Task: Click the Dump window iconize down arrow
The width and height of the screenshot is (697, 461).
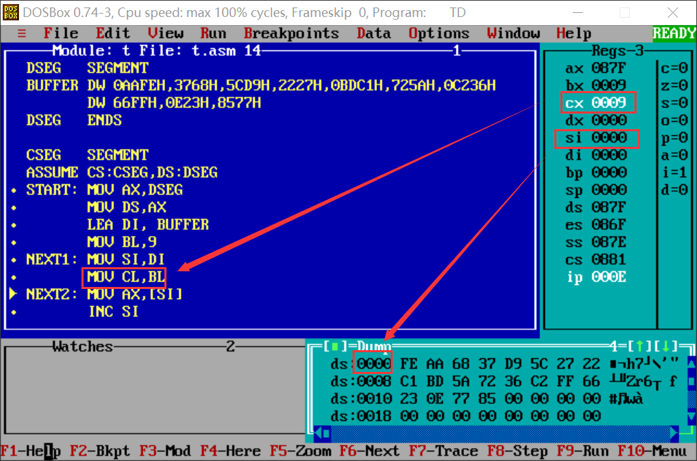Action: point(666,346)
